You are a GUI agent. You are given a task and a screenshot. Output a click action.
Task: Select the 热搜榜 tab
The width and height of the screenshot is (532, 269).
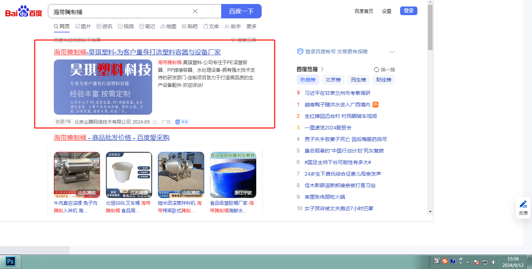[308, 80]
